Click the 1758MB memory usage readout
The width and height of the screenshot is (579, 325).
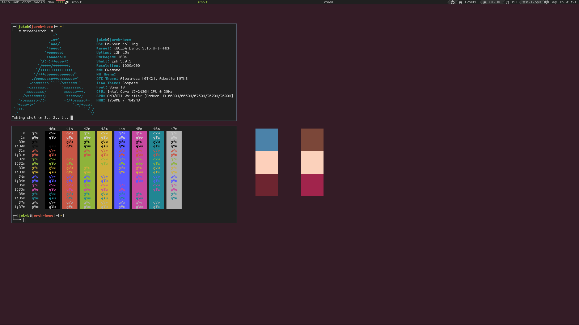[471, 2]
